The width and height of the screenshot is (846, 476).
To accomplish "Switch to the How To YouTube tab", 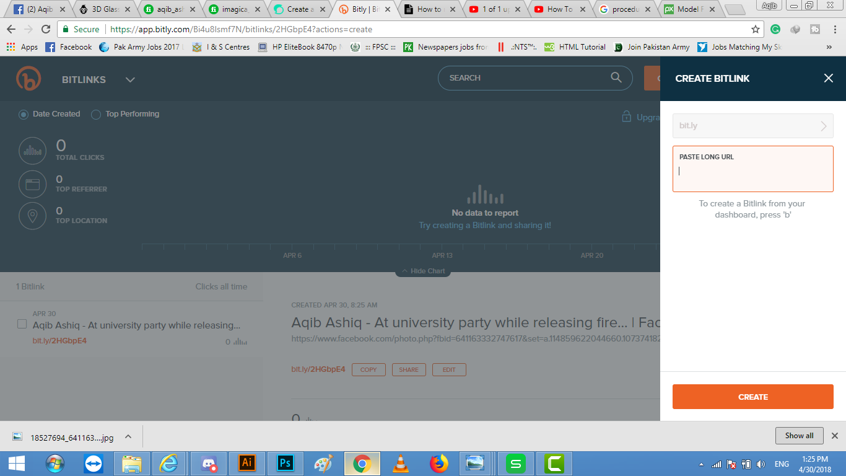I will tap(559, 9).
